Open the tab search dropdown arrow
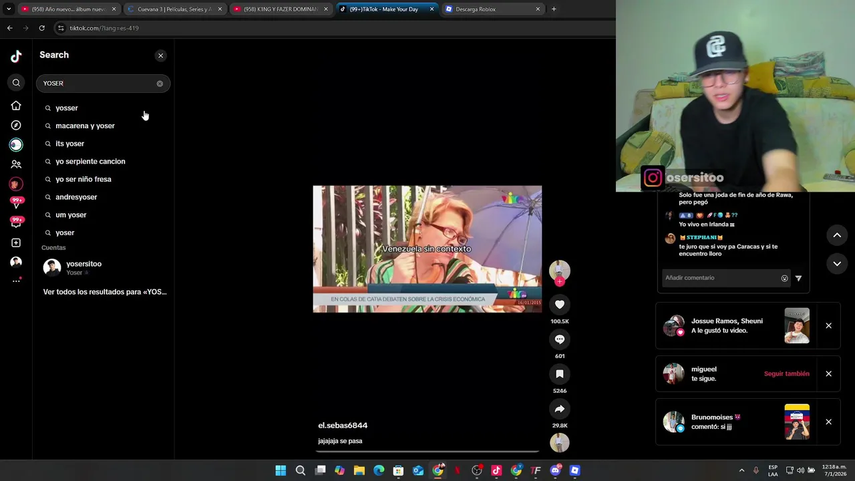The width and height of the screenshot is (855, 481). [9, 9]
